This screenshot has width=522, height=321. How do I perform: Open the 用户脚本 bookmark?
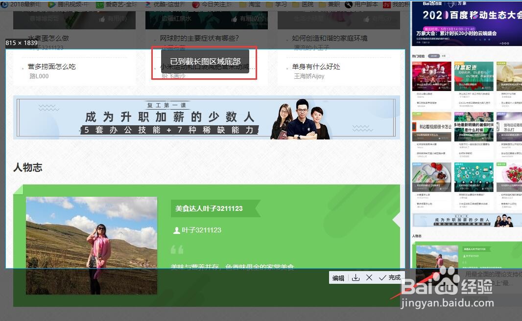point(361,4)
